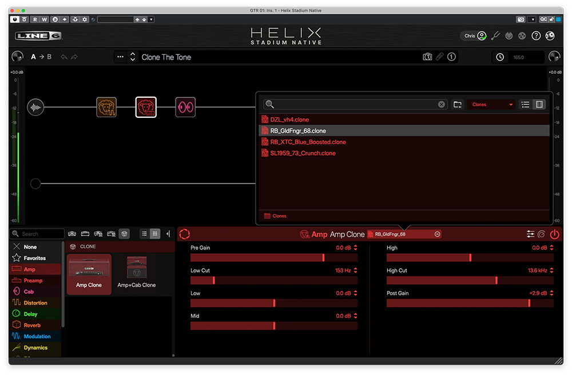Toggle the Clone model filter icon
This screenshot has width=572, height=375.
pyautogui.click(x=124, y=234)
